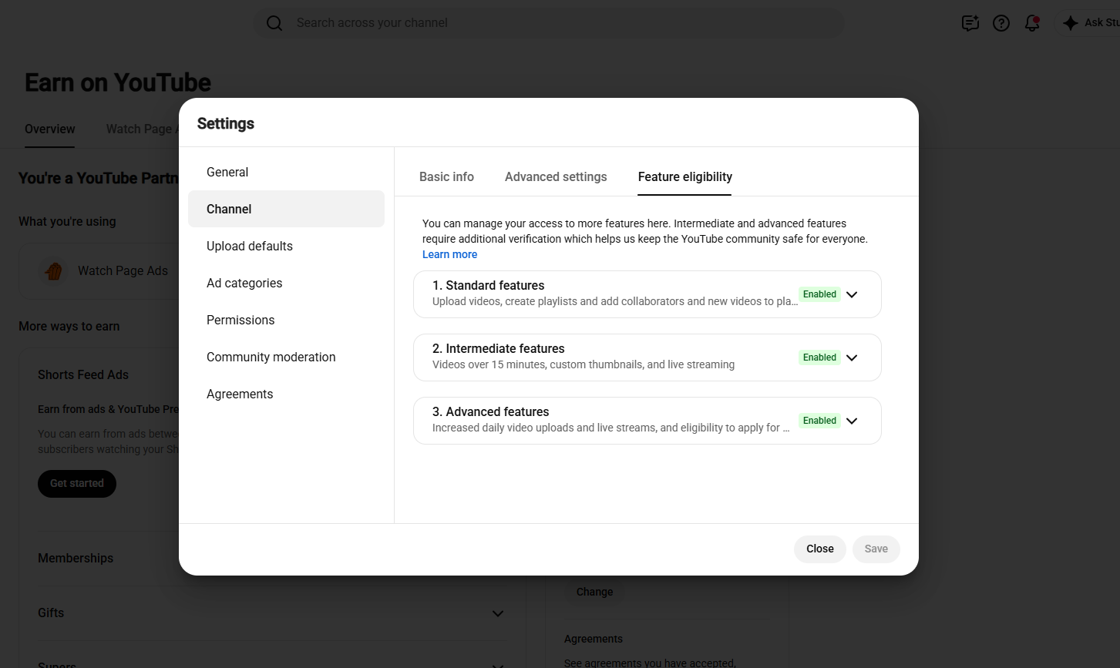The height and width of the screenshot is (668, 1120).
Task: Click the Save button
Action: click(876, 549)
